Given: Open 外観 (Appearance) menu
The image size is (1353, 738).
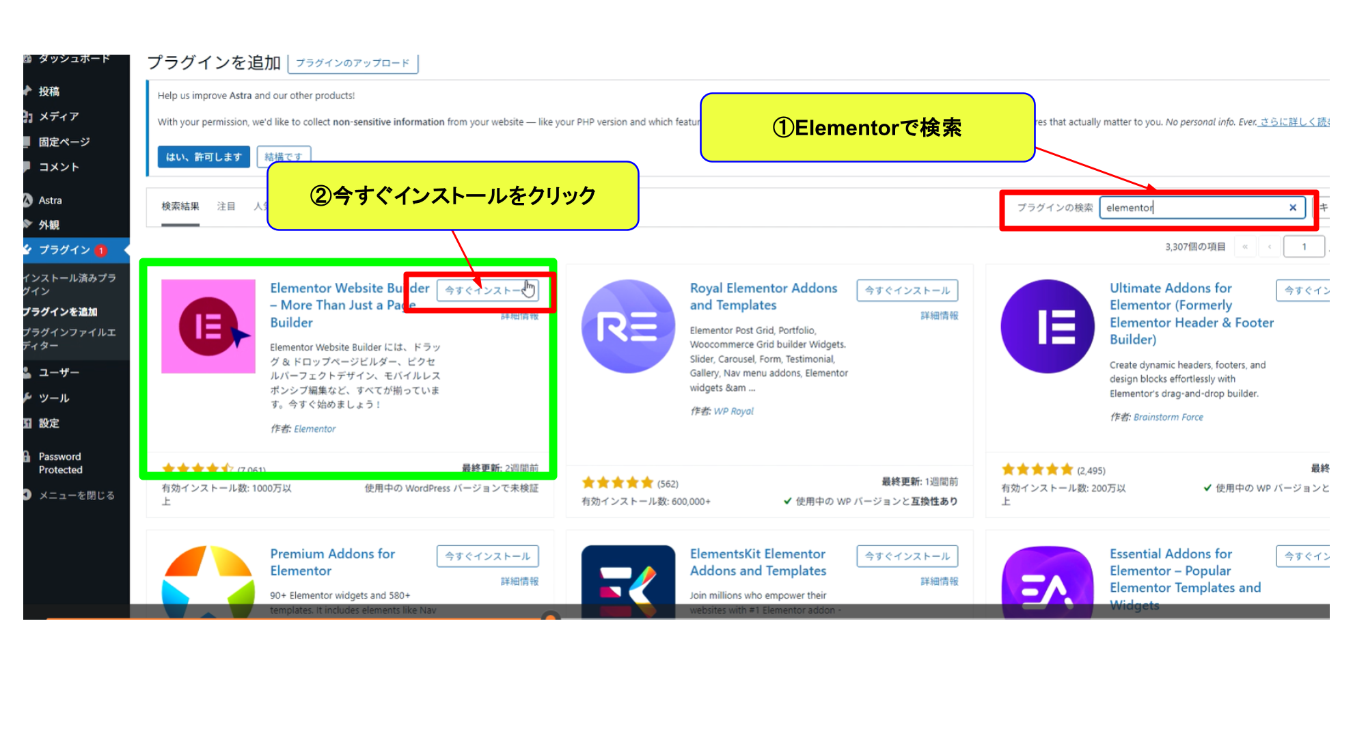Looking at the screenshot, I should (49, 225).
